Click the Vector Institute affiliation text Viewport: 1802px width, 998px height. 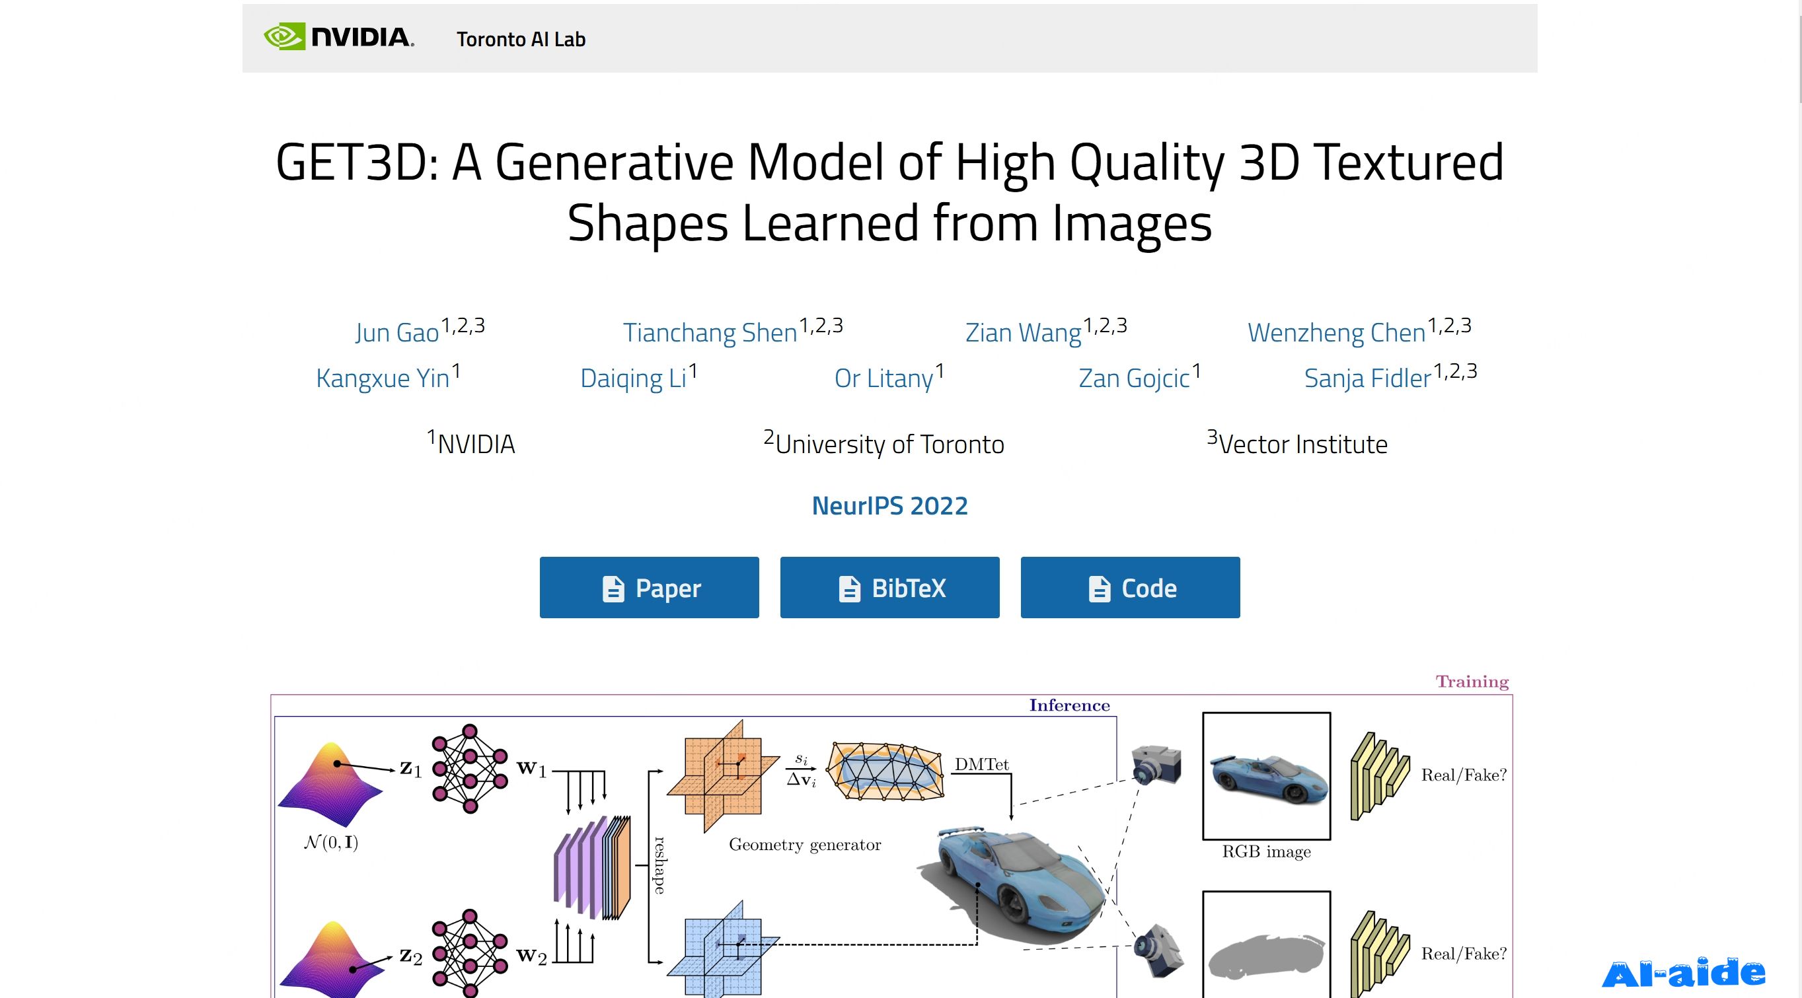coord(1298,443)
